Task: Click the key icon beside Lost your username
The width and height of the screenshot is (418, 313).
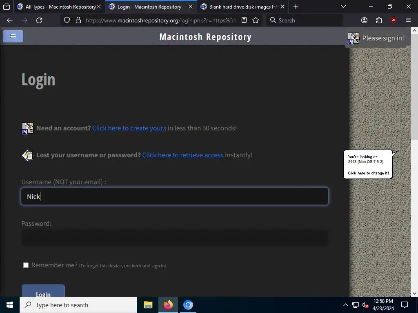Action: [x=27, y=155]
